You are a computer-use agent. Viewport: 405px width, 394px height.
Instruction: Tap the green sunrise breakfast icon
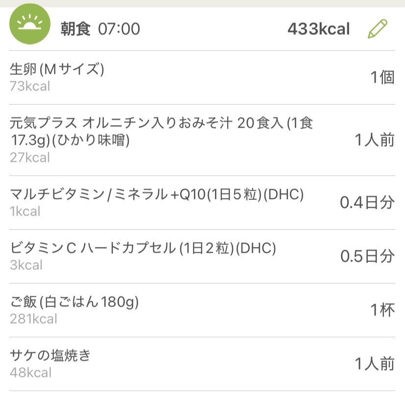click(30, 28)
